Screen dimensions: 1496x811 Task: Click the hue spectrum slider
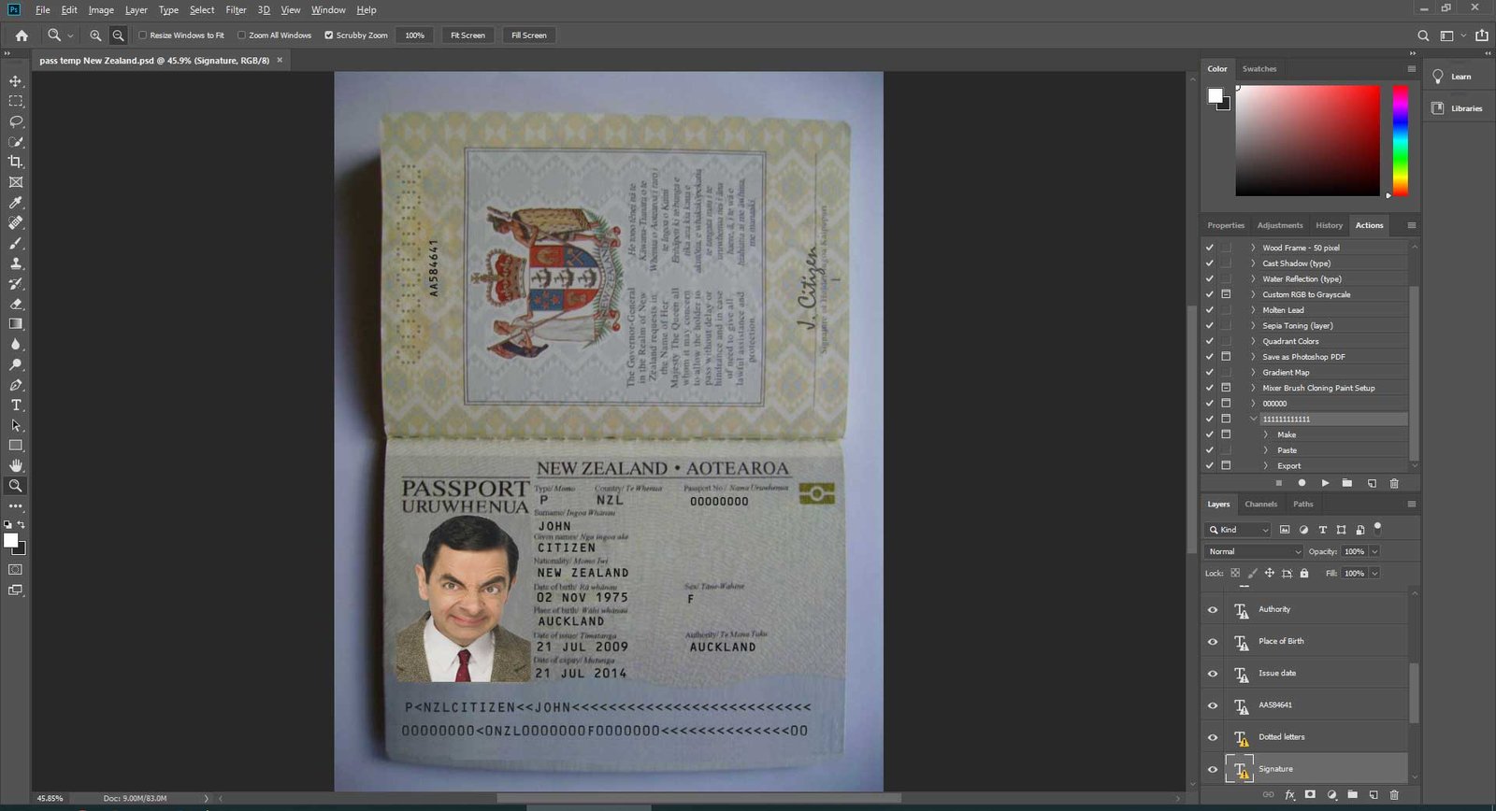click(x=1400, y=141)
